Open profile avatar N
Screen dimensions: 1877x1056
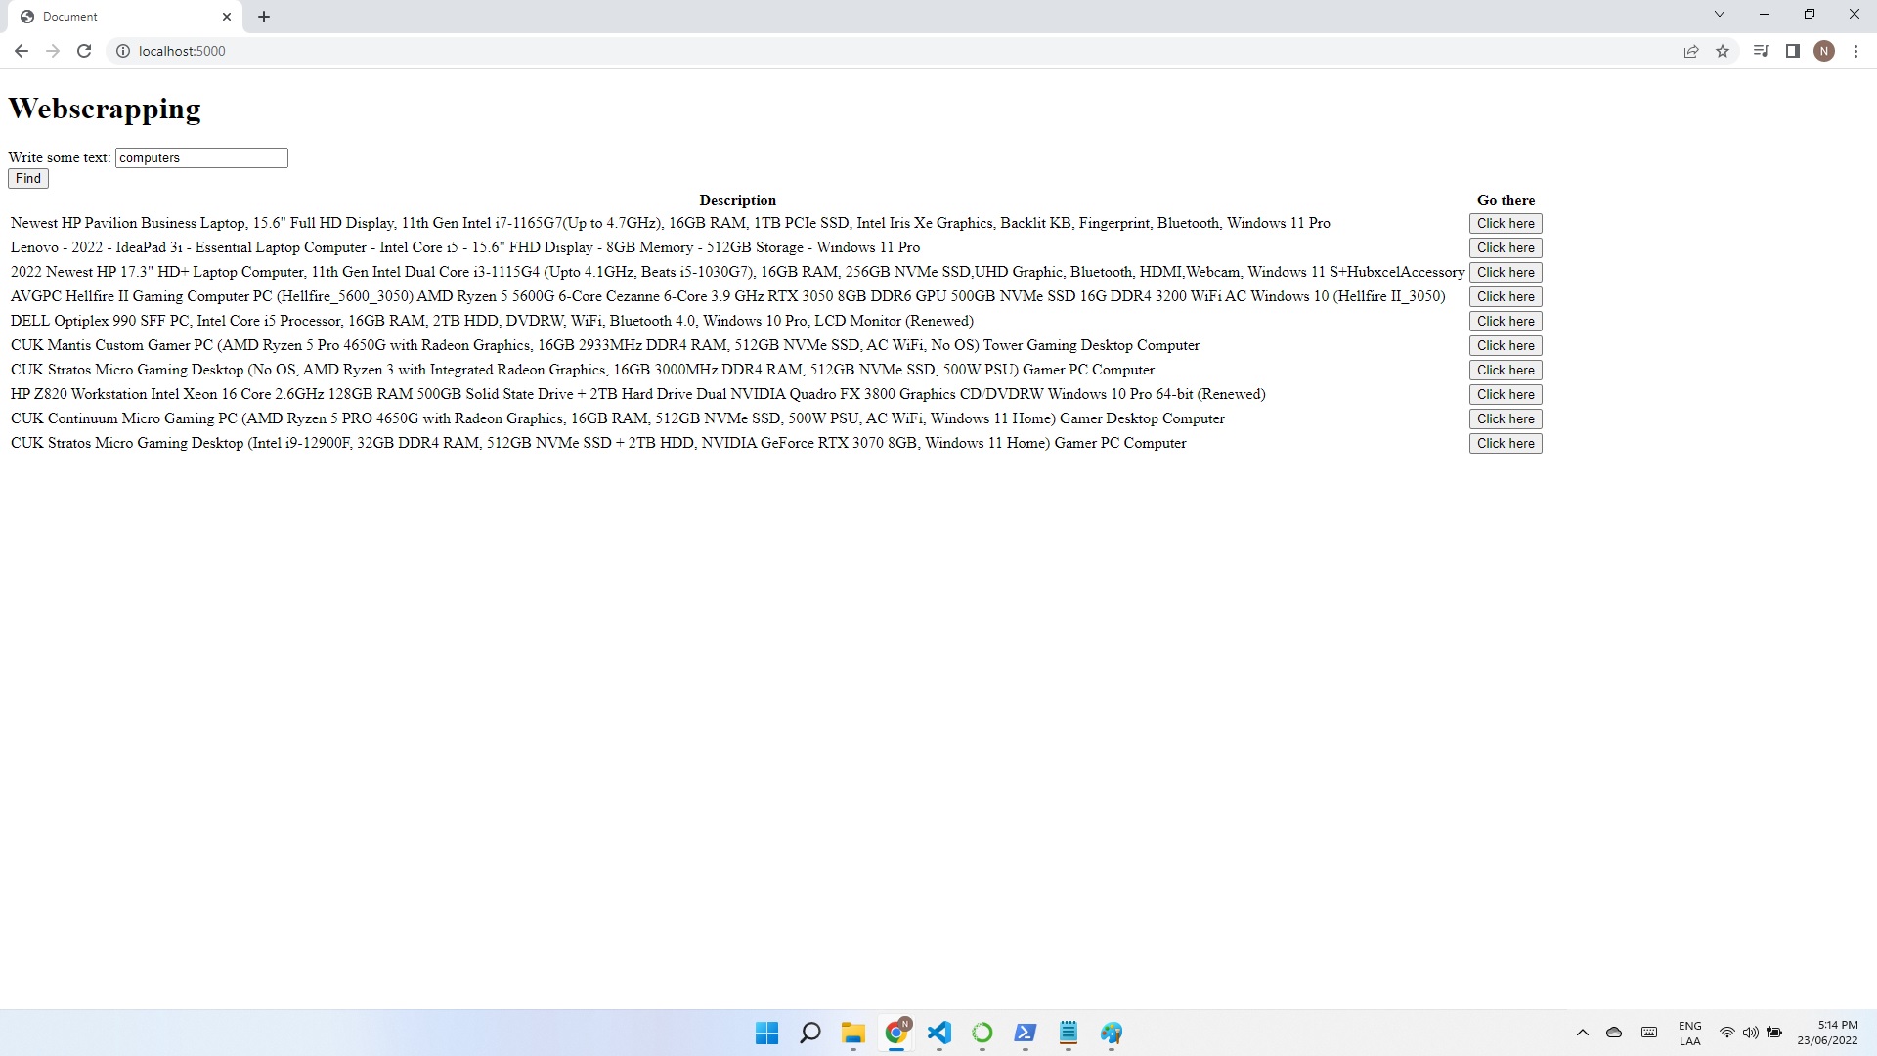pyautogui.click(x=1823, y=51)
